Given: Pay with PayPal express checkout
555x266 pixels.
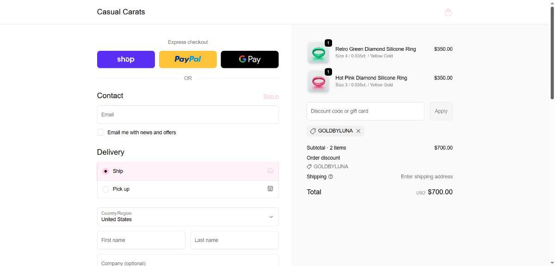Looking at the screenshot, I should coord(188,60).
